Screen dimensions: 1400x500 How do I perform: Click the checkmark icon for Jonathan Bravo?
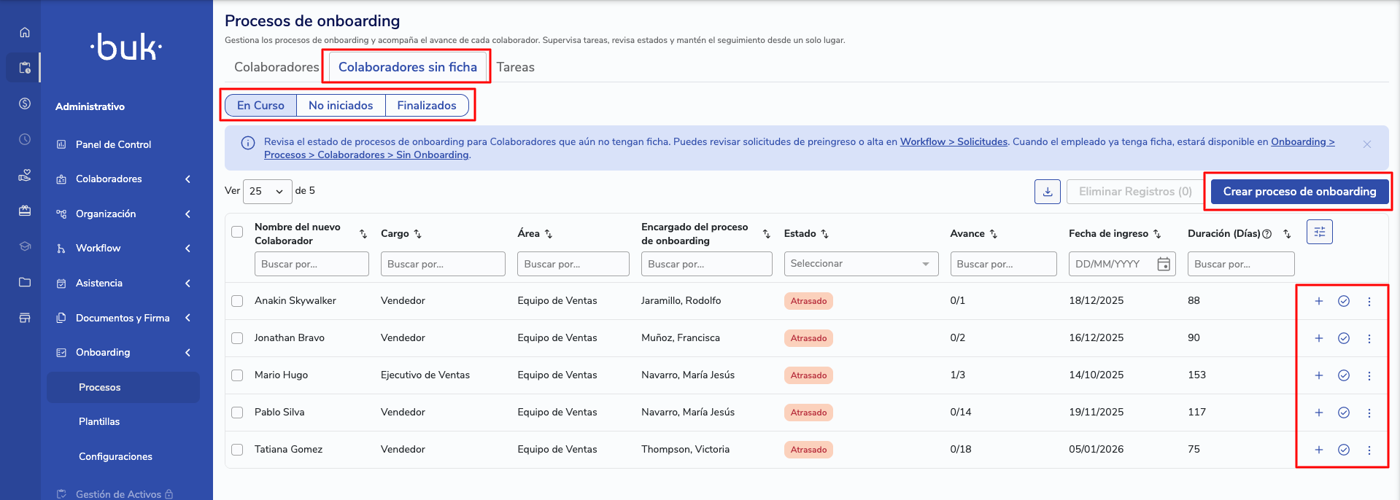tap(1343, 338)
